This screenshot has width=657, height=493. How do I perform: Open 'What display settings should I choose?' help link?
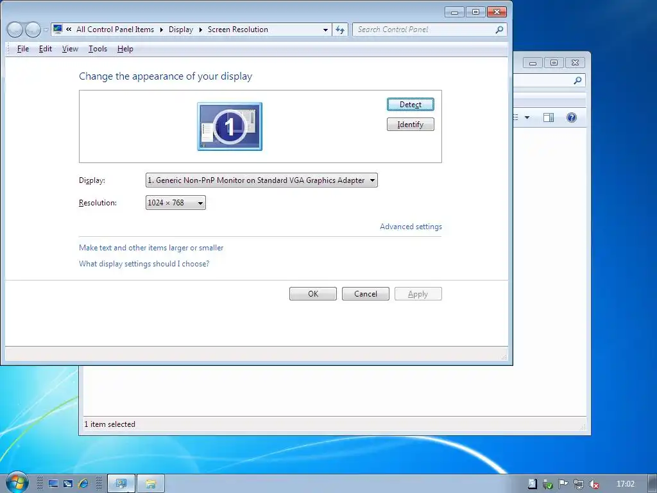[x=144, y=264]
